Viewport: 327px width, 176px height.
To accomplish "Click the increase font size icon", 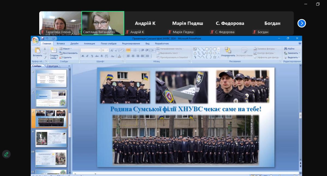I will click(x=112, y=50).
